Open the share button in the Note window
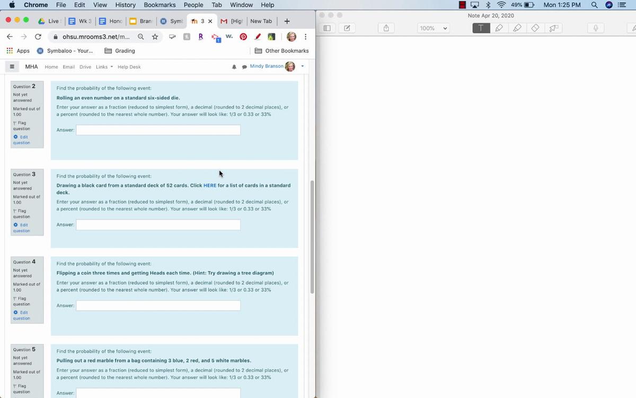 click(x=386, y=28)
